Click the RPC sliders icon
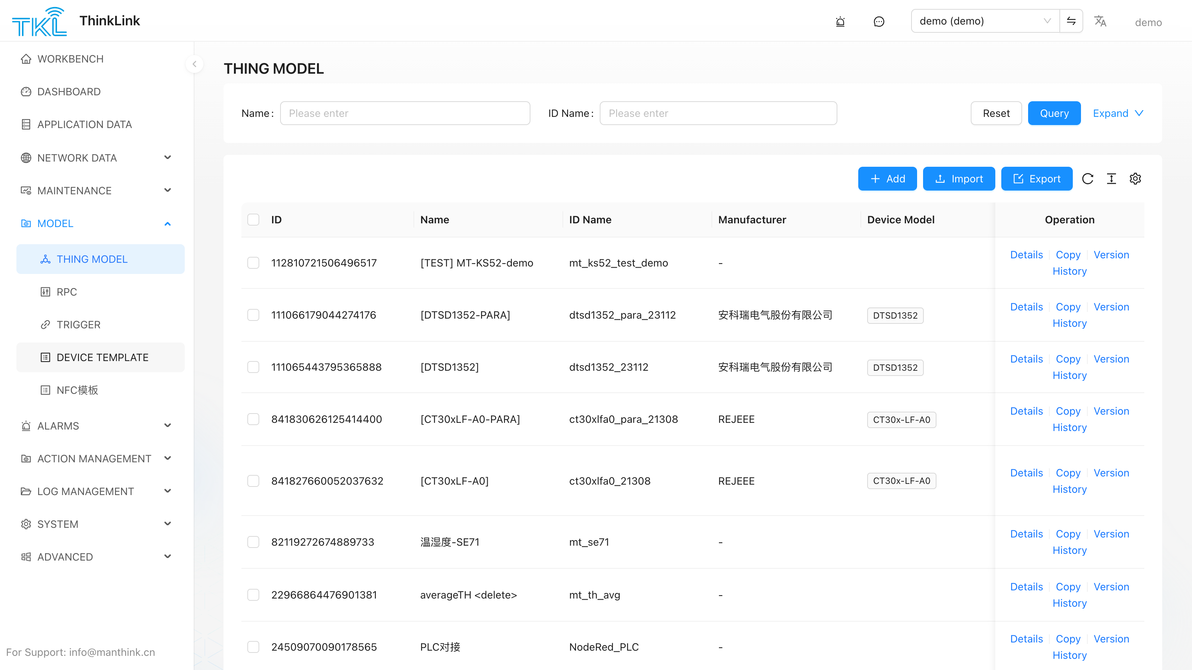Screen dimensions: 1192x670 coord(45,292)
